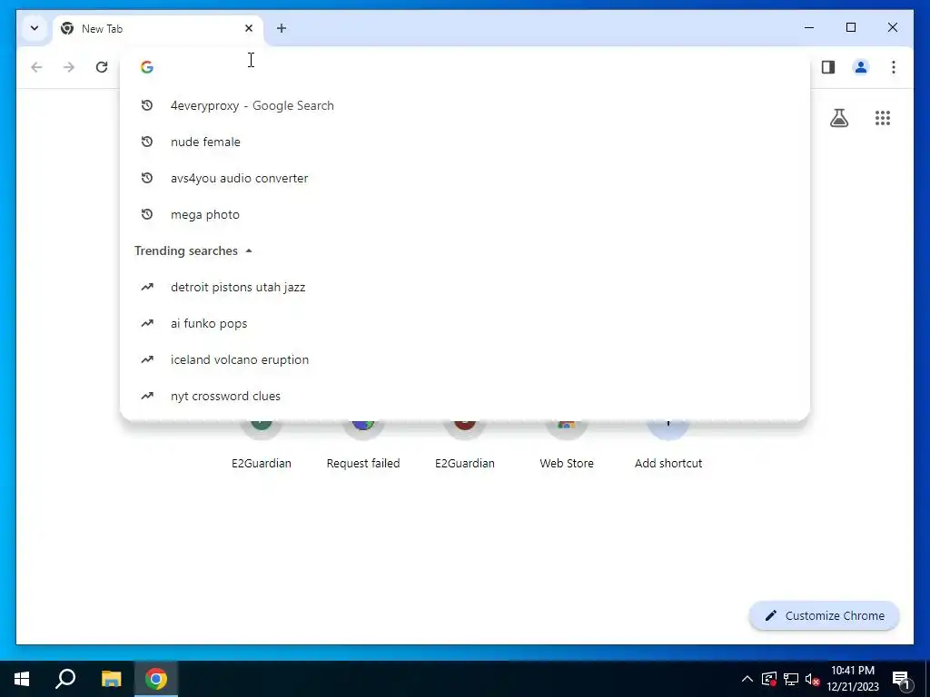Click history icon beside 4everyproxy entry
Viewport: 930px width, 697px height.
(147, 105)
